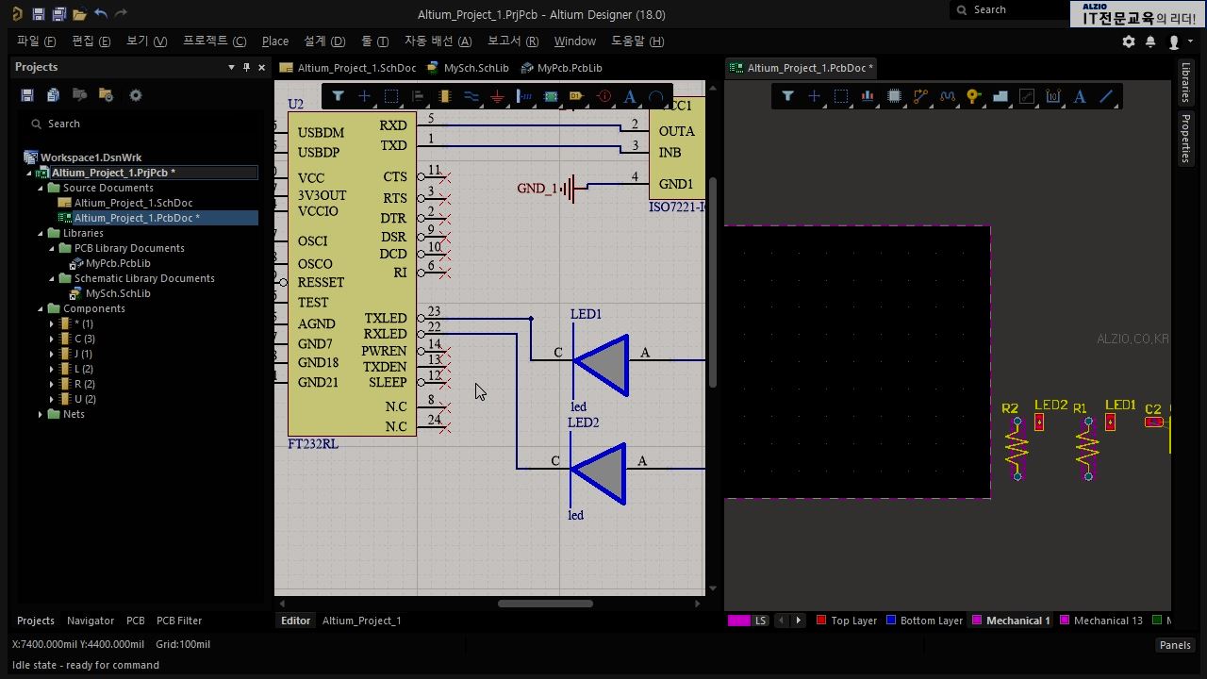This screenshot has width=1207, height=679.
Task: Click the place line tool in PCB toolbar
Action: coord(1106,96)
